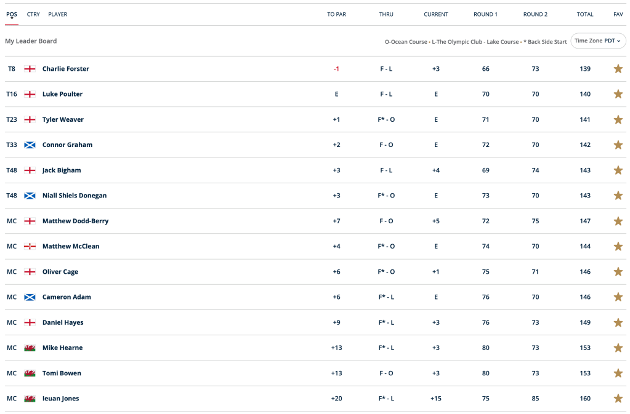The image size is (630, 414).
Task: Click the ROUND 1 column header
Action: tap(485, 14)
